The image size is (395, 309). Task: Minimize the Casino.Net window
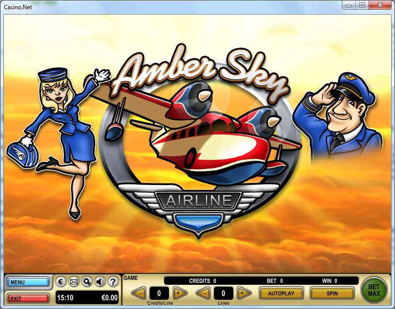click(349, 5)
